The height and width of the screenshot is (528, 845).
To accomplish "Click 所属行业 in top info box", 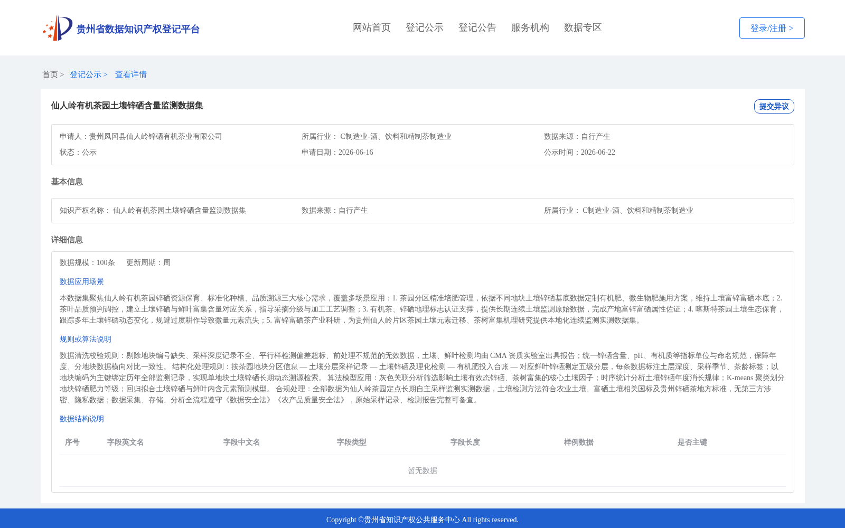I will [377, 137].
